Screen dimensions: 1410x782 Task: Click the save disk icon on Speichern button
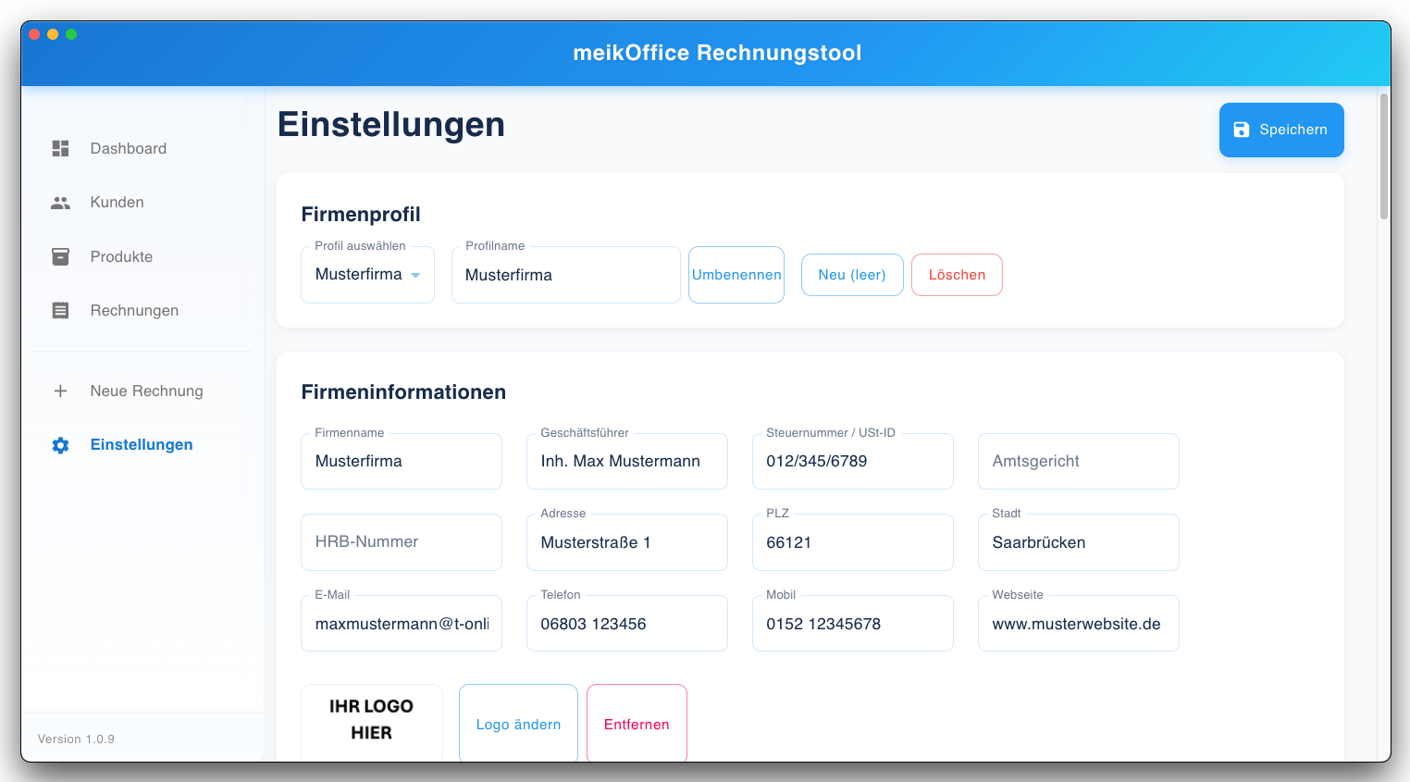tap(1241, 130)
